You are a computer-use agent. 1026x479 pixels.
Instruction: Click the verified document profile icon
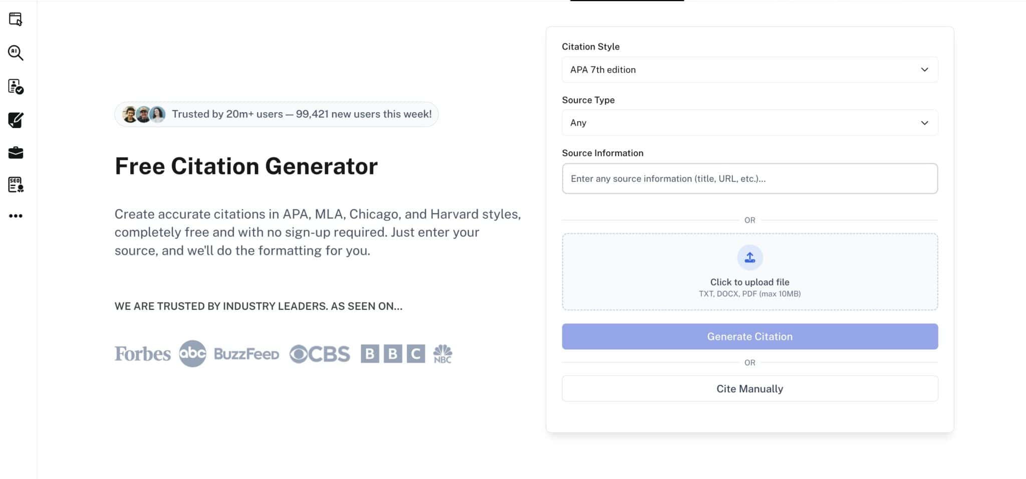click(16, 87)
